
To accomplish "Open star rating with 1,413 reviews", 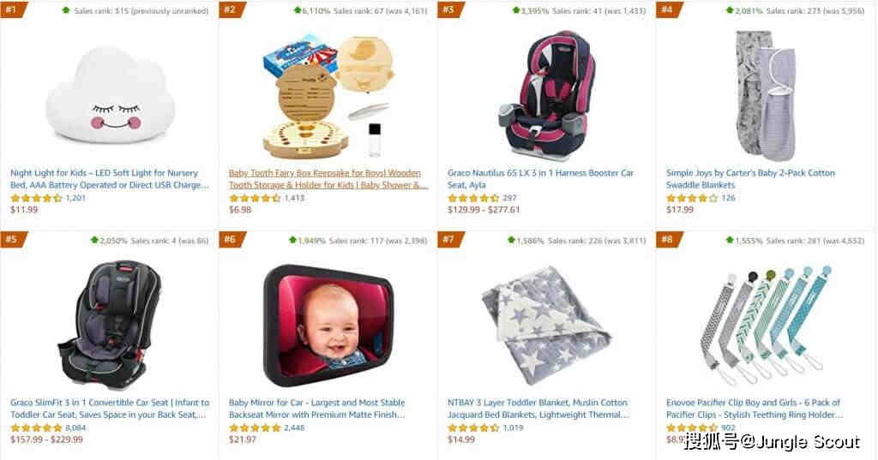I will [x=255, y=198].
